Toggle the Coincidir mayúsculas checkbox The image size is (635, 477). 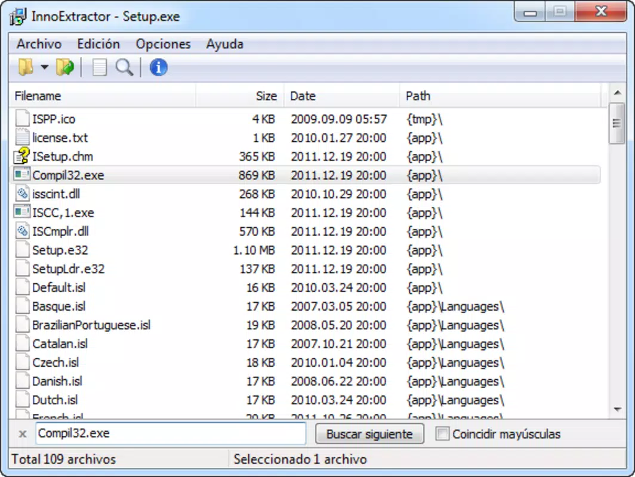point(442,433)
